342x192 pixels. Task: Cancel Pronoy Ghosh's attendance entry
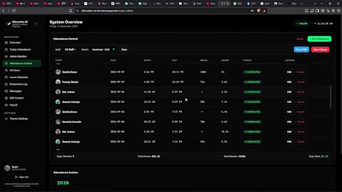pos(300,82)
